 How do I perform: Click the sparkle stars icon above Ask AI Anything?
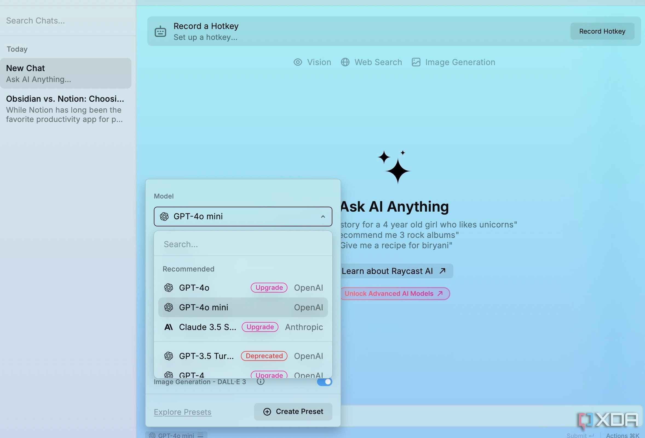click(x=394, y=167)
